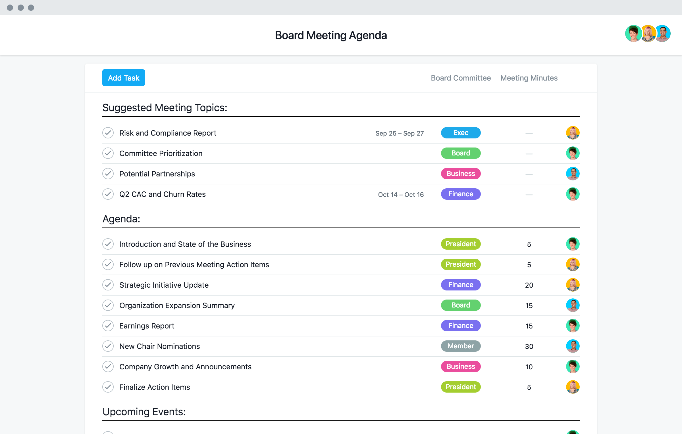This screenshot has height=434, width=682.
Task: Click the dash placeholder on Potential Partnerships
Action: (x=529, y=174)
